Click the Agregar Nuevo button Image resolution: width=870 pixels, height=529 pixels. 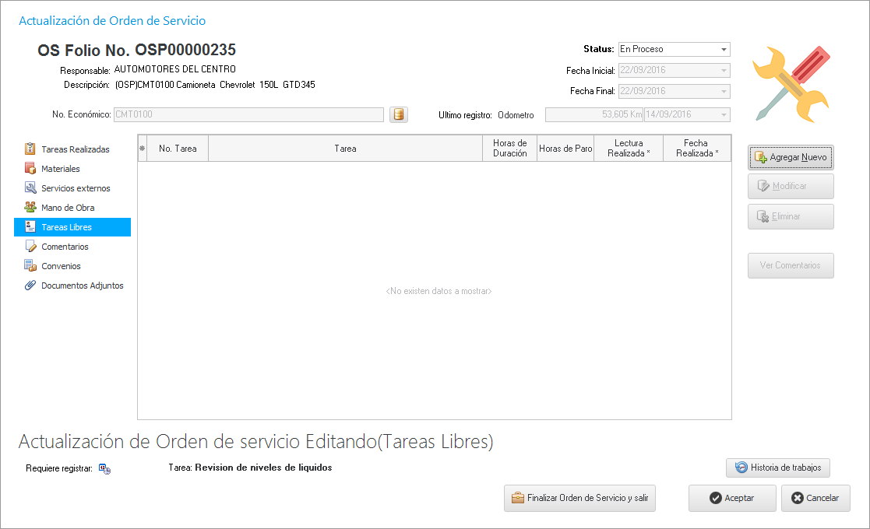click(791, 157)
